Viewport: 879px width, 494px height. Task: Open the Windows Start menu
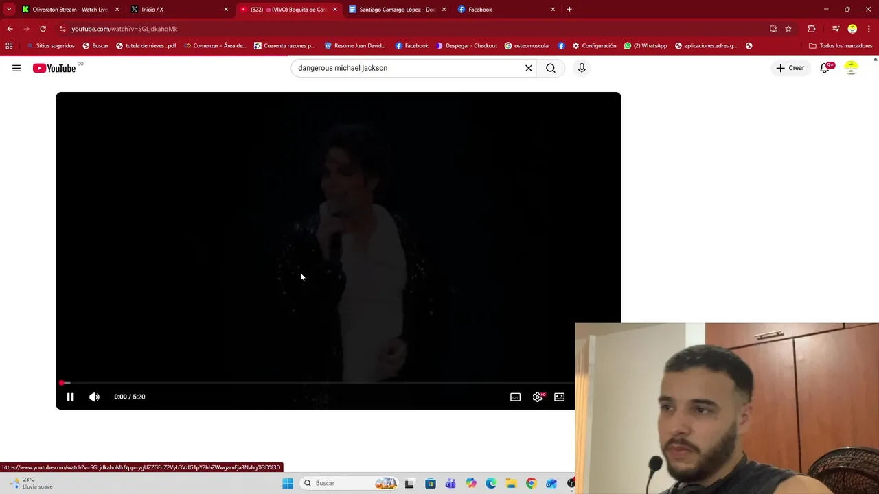click(288, 483)
